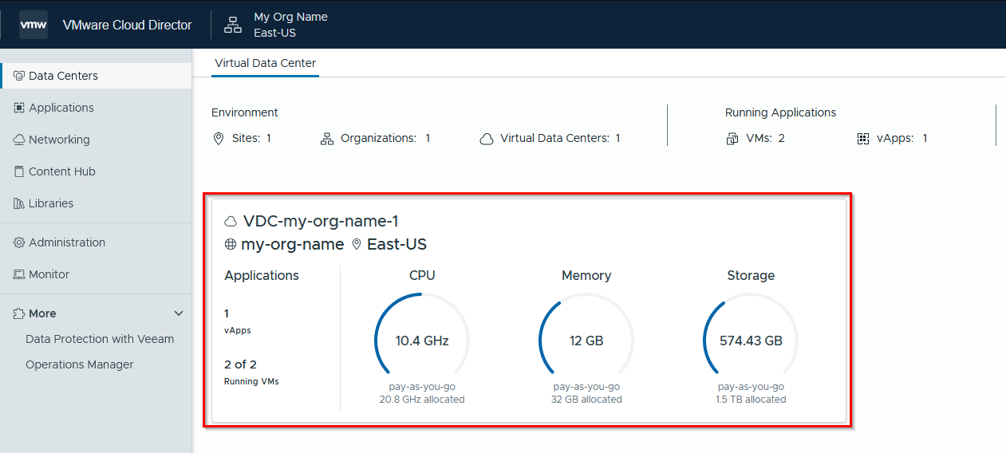Viewport: 1006px width, 453px height.
Task: Open the Data Centers menu item
Action: click(x=97, y=76)
